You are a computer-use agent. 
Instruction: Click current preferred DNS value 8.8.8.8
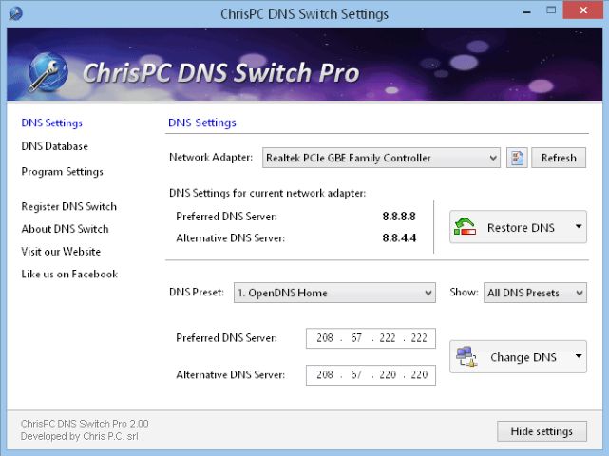[399, 217]
